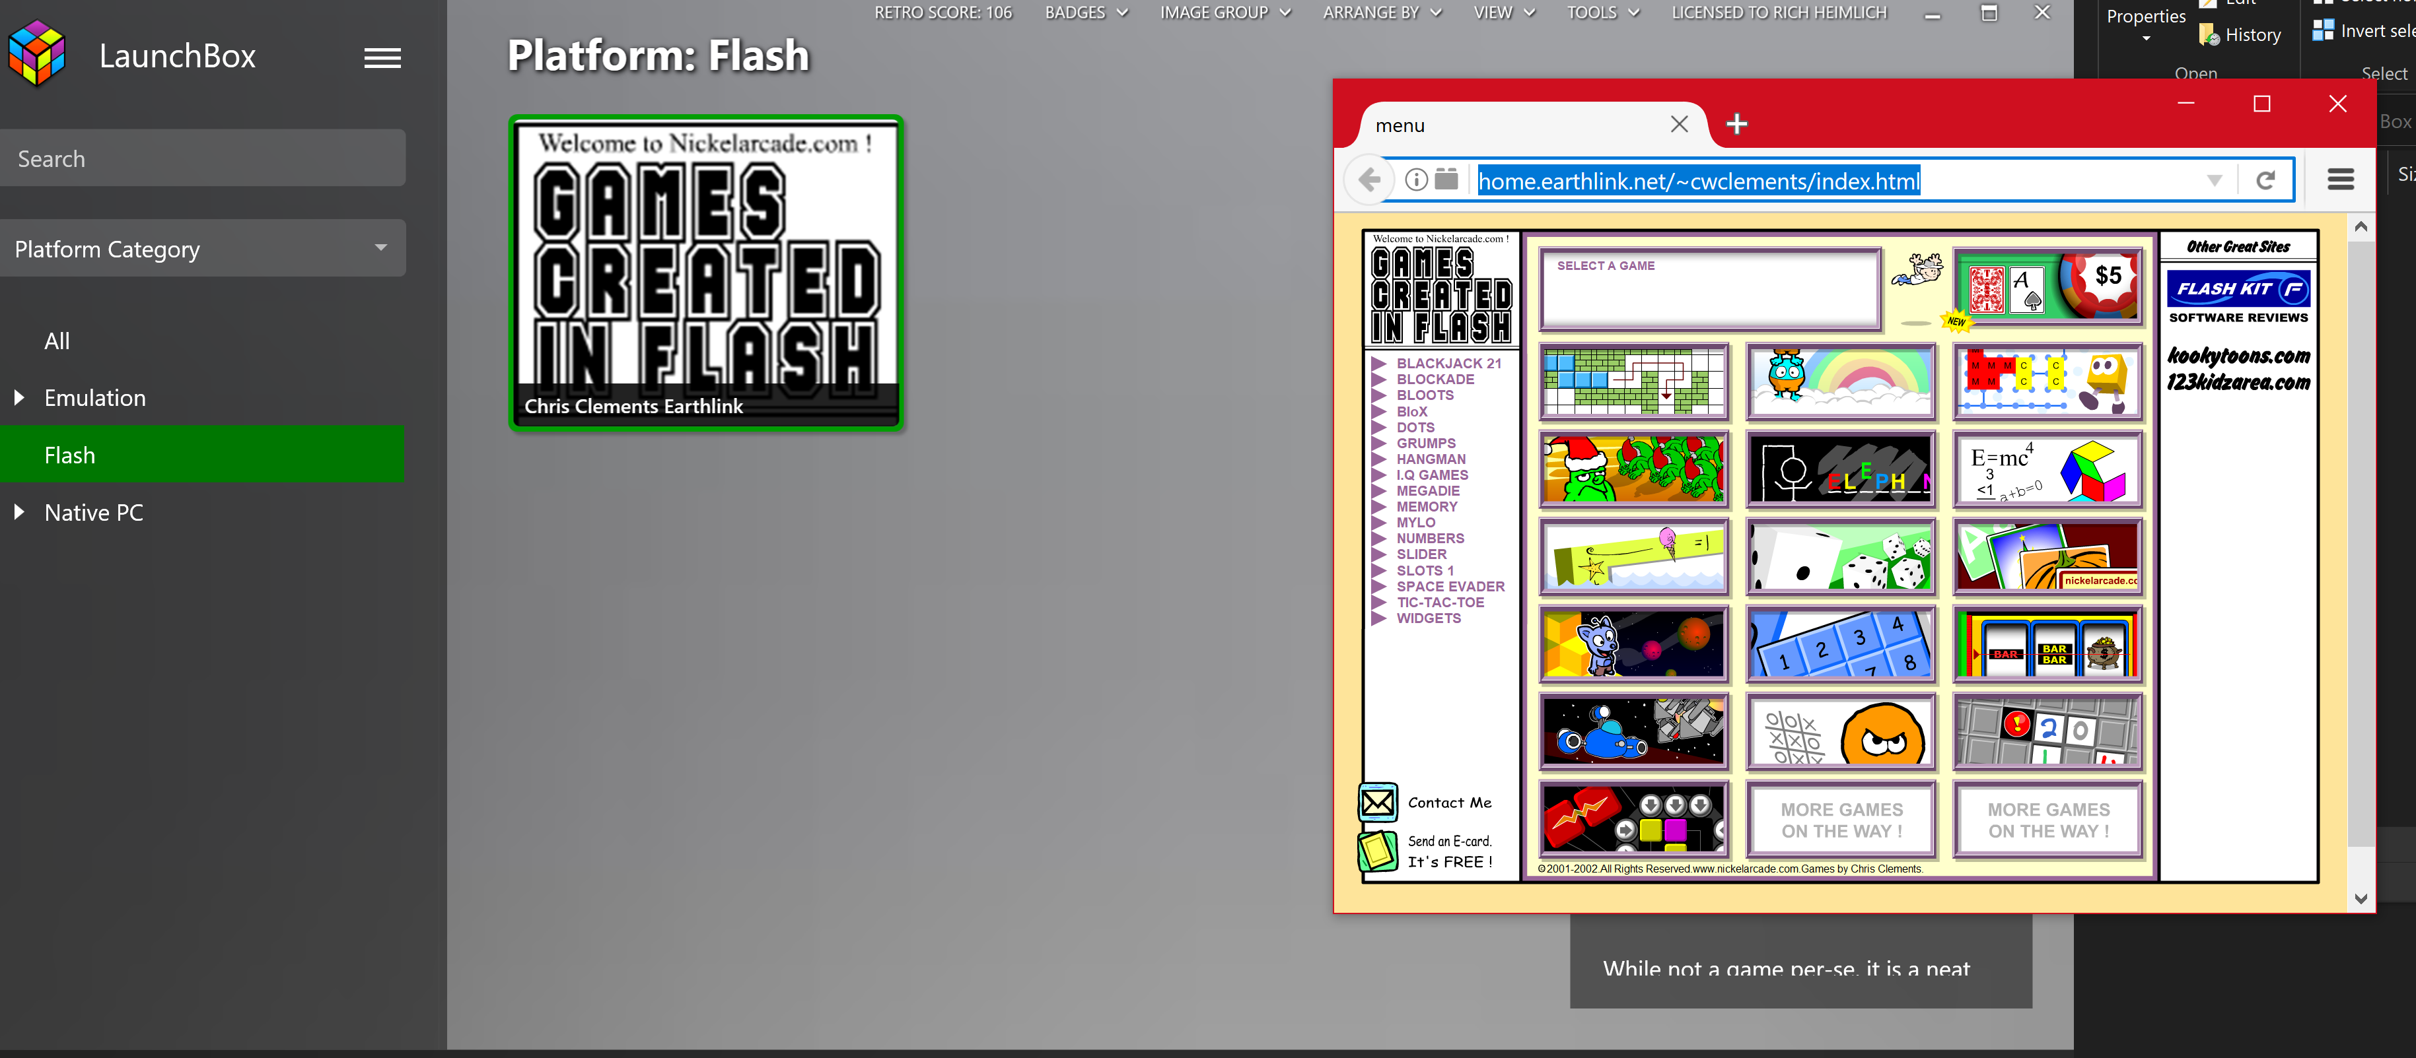This screenshot has width=2416, height=1058.
Task: Click the Invert selection icon in Explorer
Action: coord(2322,30)
